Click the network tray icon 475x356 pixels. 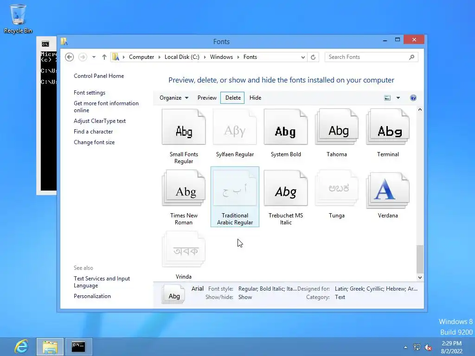(417, 347)
